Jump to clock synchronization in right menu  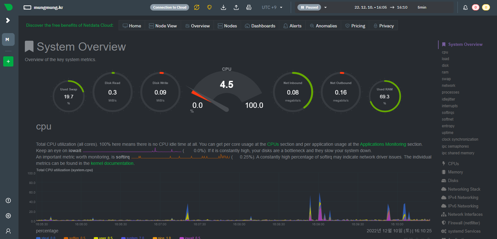pos(460,139)
